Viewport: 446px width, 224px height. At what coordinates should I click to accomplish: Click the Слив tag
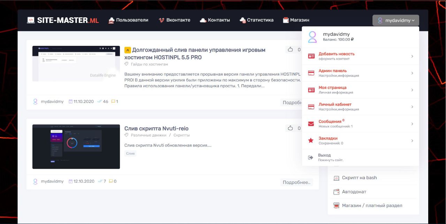click(130, 153)
